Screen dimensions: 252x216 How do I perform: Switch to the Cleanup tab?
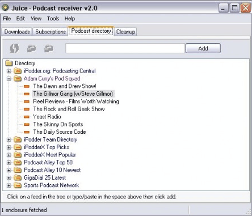[125, 32]
